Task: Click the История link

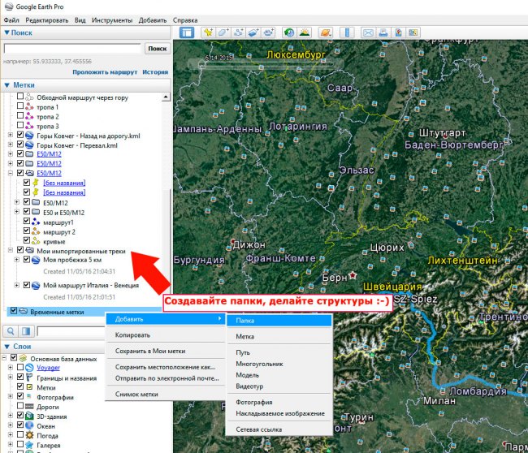Action: [155, 72]
